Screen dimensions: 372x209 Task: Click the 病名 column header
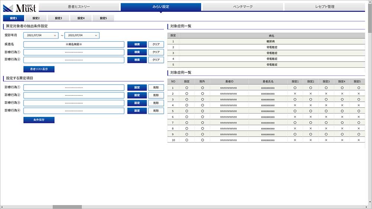coord(272,36)
